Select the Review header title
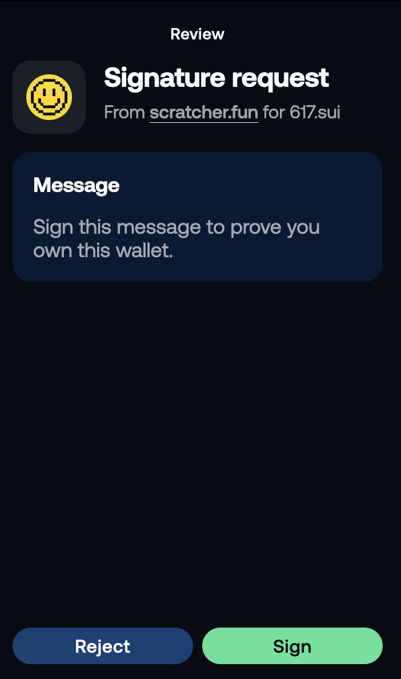 coord(197,34)
